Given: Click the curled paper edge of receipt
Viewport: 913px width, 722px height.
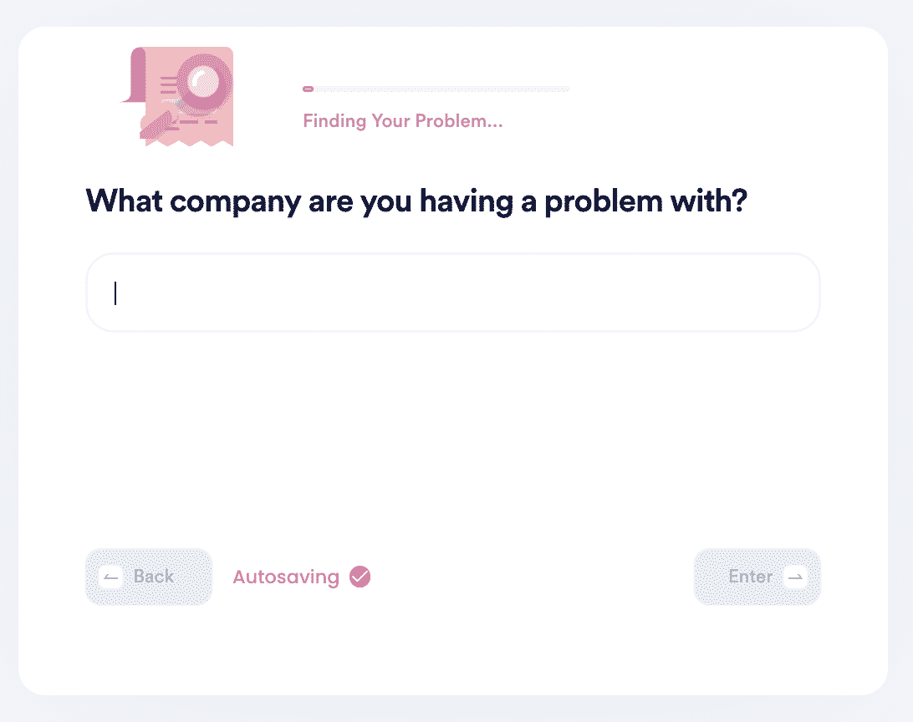Looking at the screenshot, I should pos(135,76).
